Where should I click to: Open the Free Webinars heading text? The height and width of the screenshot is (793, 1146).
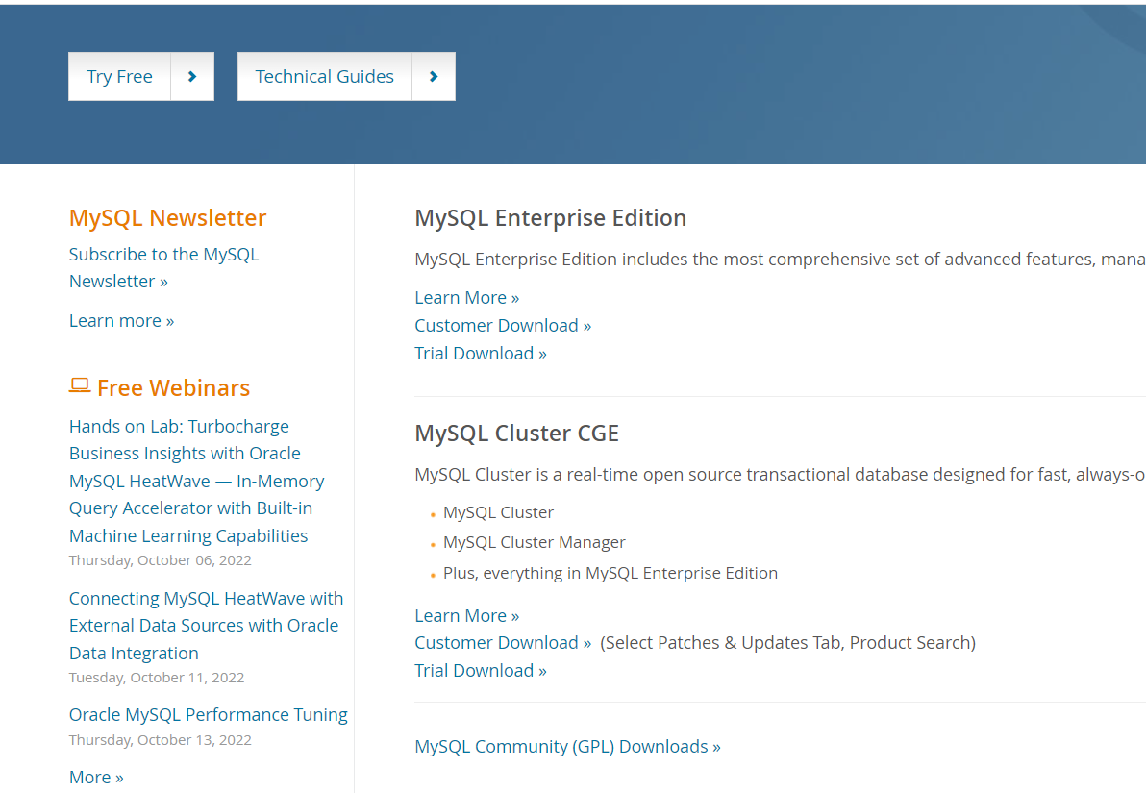pos(173,388)
